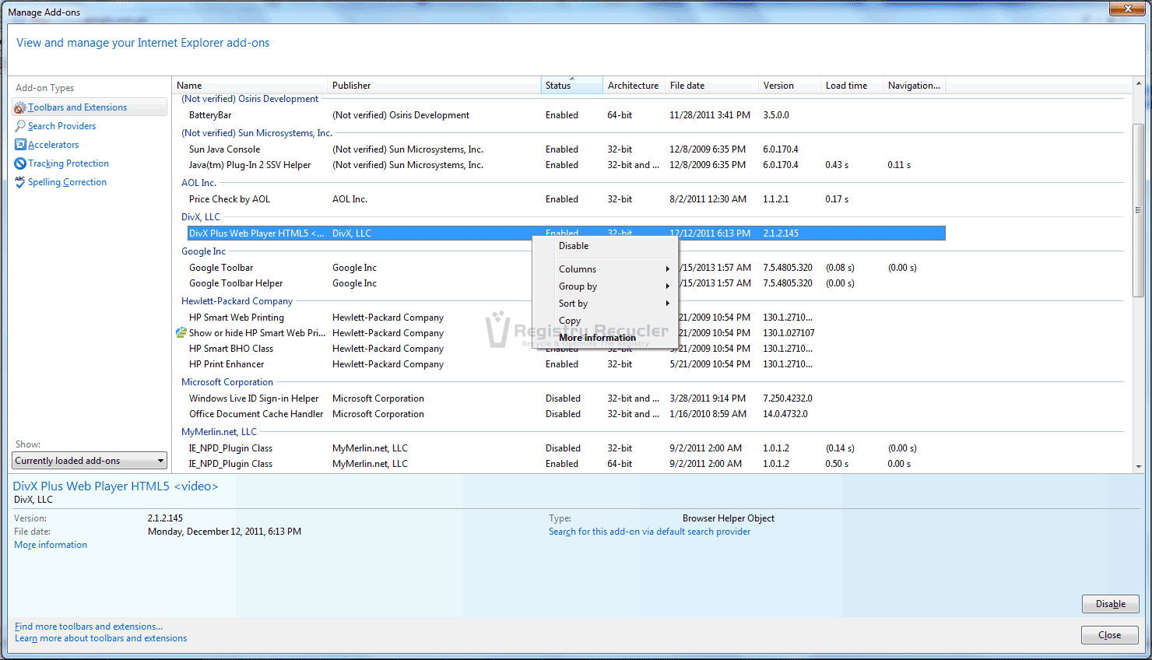Click the Search Providers magnifier icon
Screen dimensions: 1152x660
click(x=20, y=126)
